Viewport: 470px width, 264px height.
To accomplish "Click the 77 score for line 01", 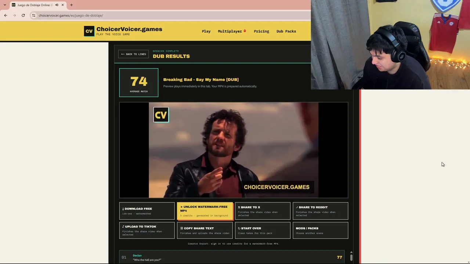I will pos(340,257).
